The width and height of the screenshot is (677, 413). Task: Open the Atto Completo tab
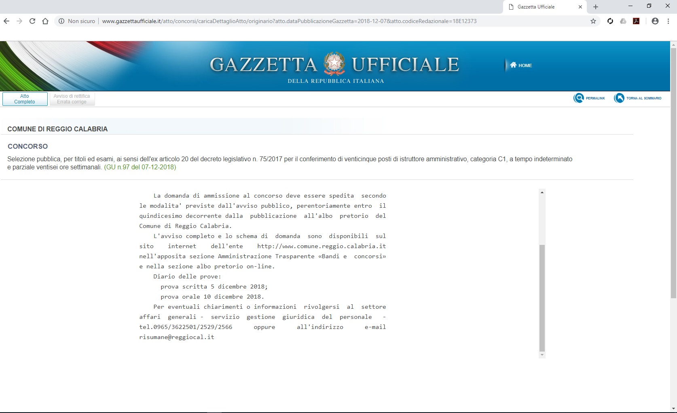25,99
